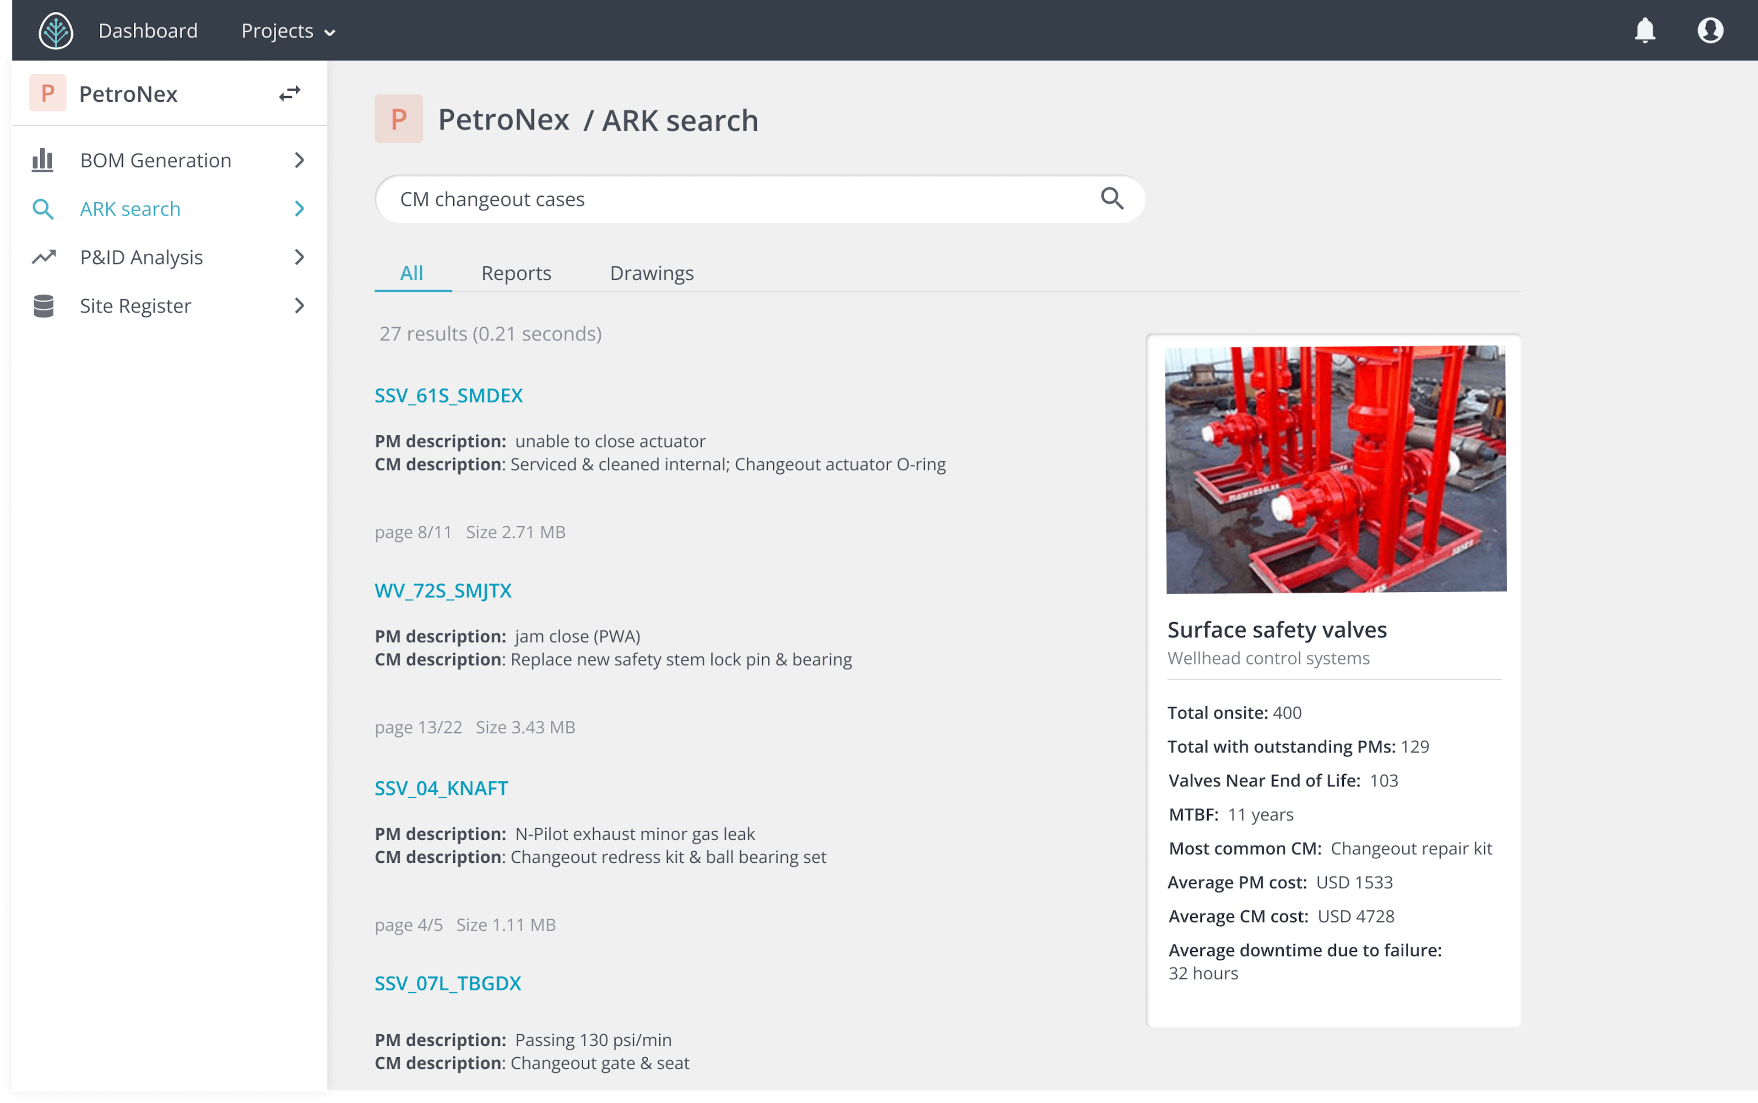Click the ARK search sidebar icon
This screenshot has height=1103, width=1758.
coord(42,208)
